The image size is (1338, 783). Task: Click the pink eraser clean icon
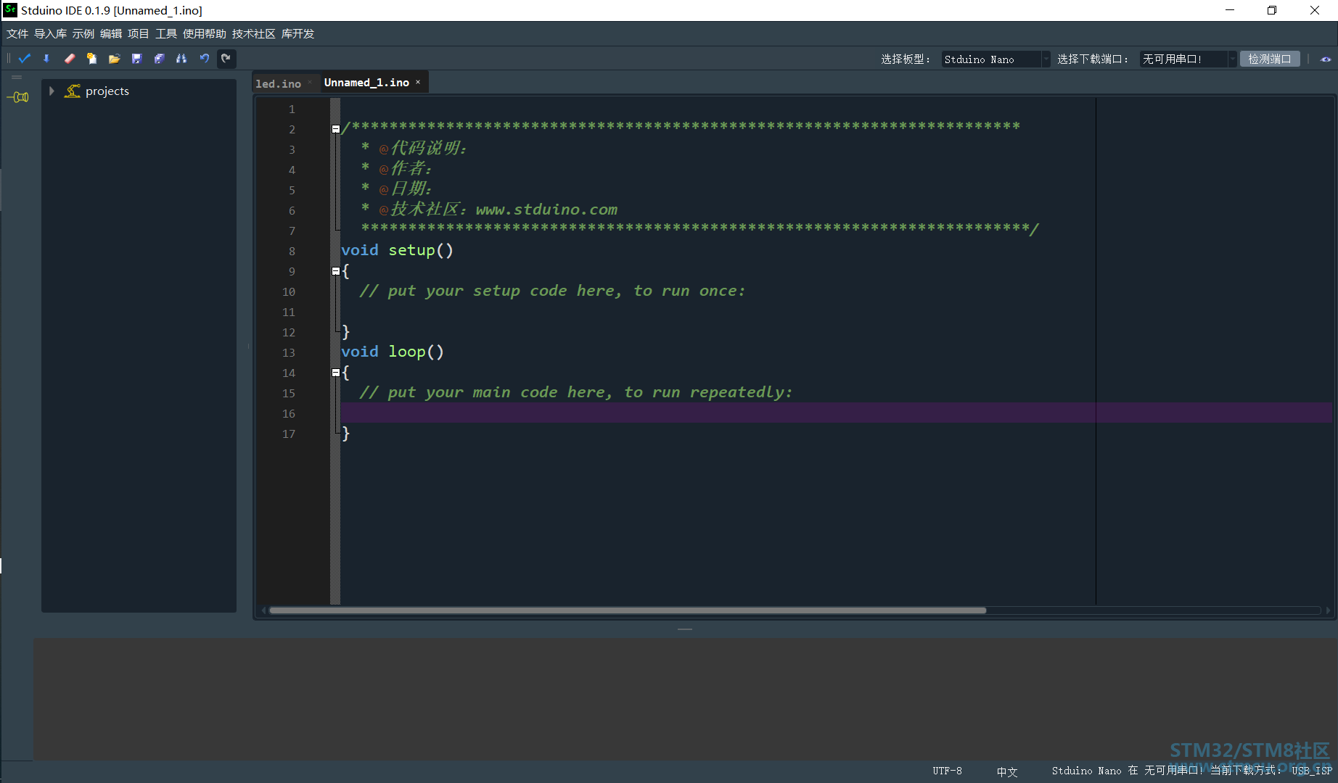(x=70, y=59)
